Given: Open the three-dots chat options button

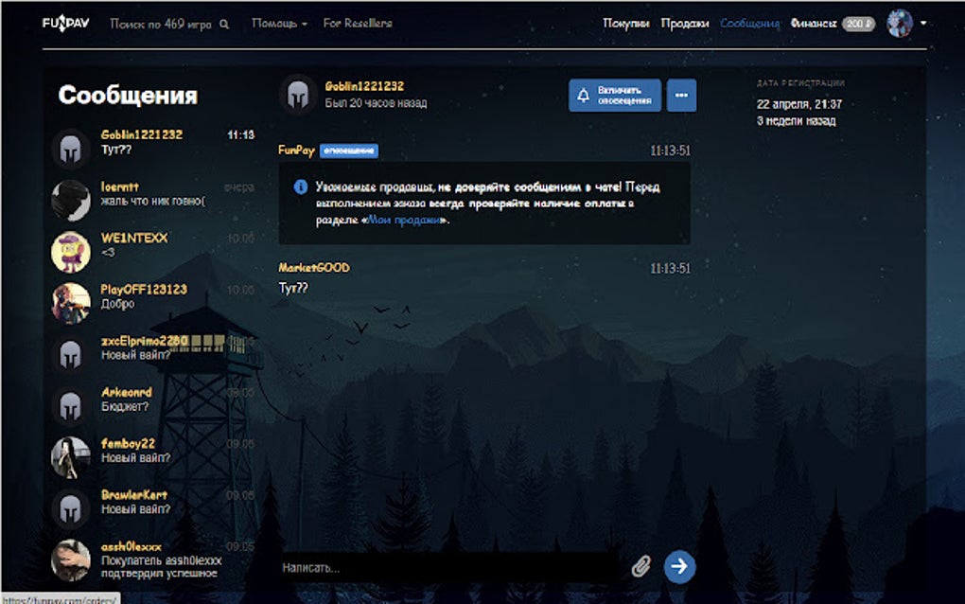Looking at the screenshot, I should (x=682, y=95).
